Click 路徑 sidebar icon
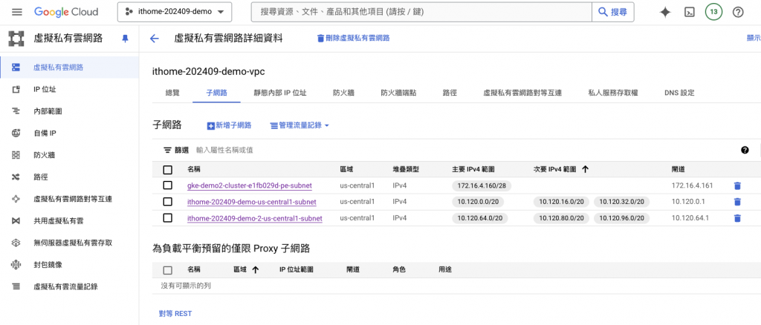The image size is (761, 325). [16, 177]
